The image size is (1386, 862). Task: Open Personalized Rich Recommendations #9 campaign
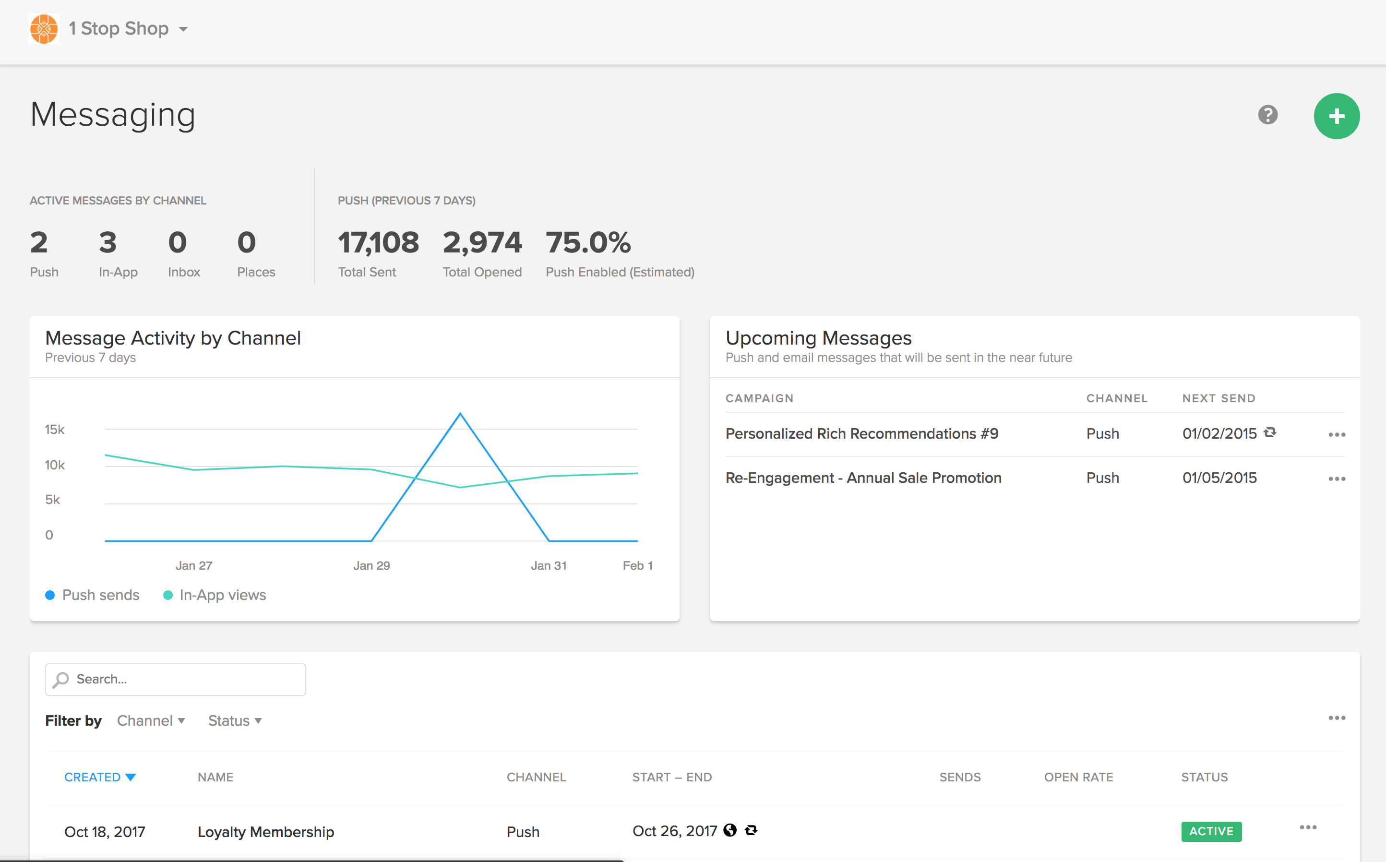[862, 434]
